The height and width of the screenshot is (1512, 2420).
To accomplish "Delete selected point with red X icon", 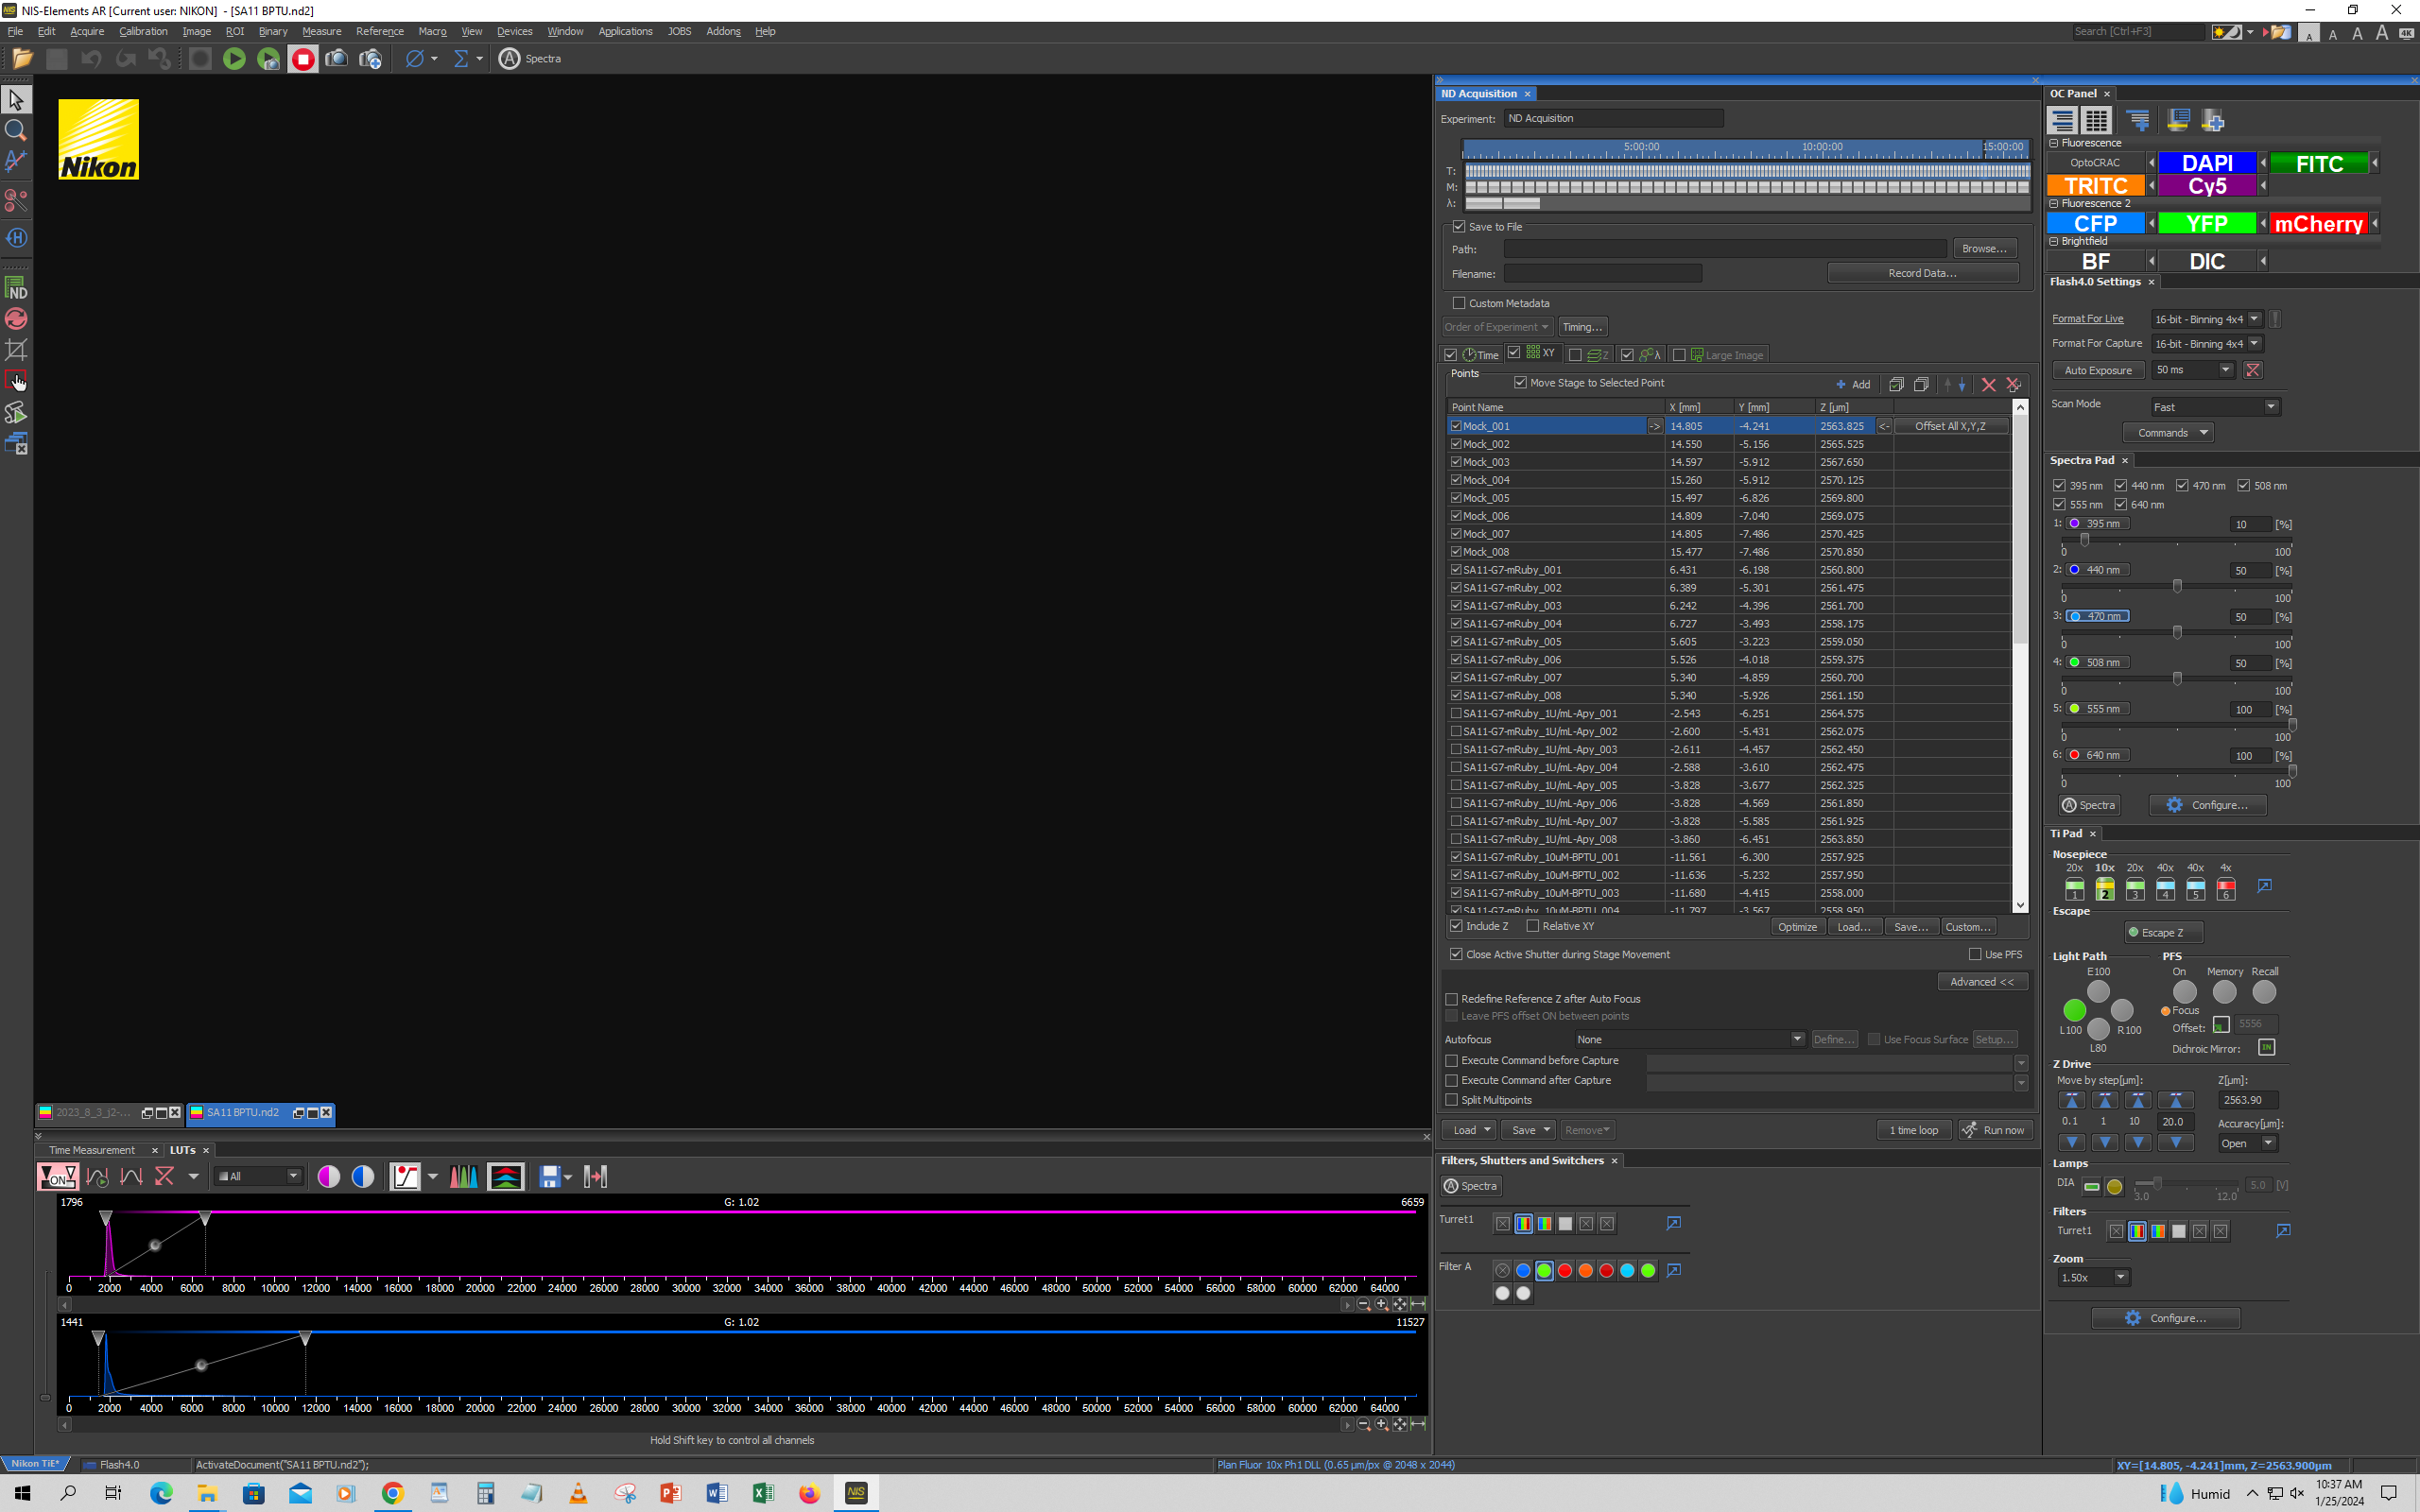I will [x=1988, y=385].
